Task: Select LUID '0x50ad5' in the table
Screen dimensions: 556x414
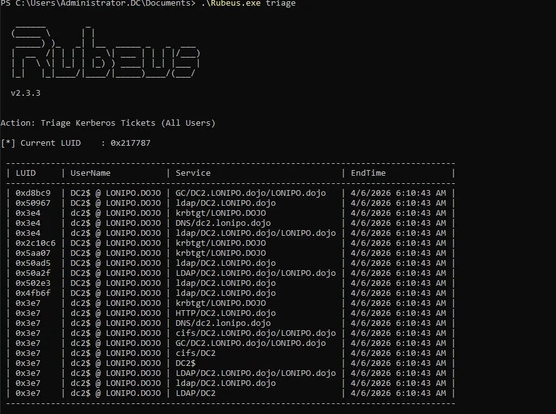Action: point(33,263)
